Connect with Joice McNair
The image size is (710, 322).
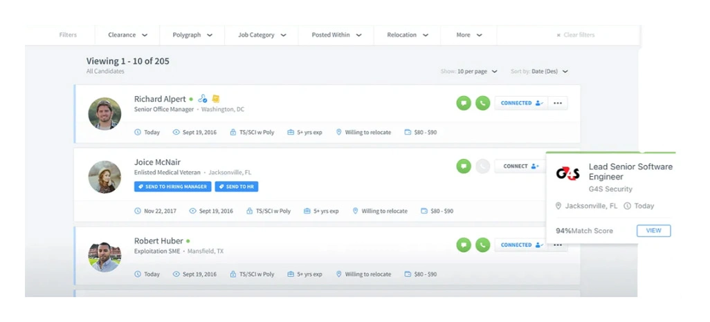(520, 166)
